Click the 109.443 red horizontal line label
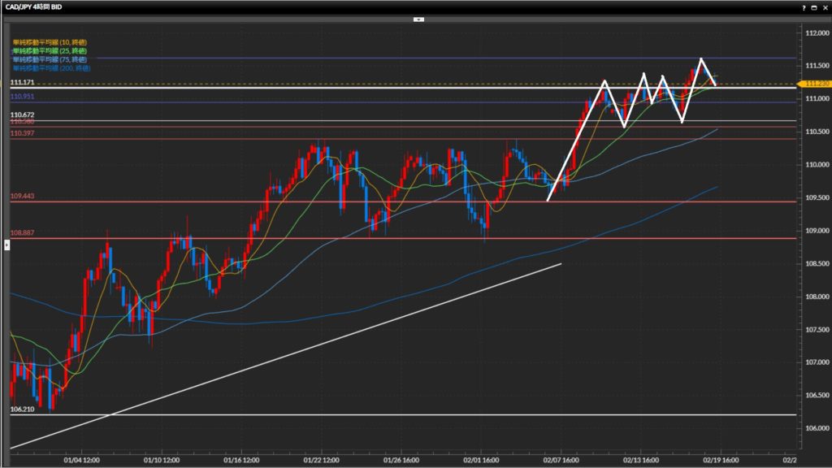 [22, 197]
